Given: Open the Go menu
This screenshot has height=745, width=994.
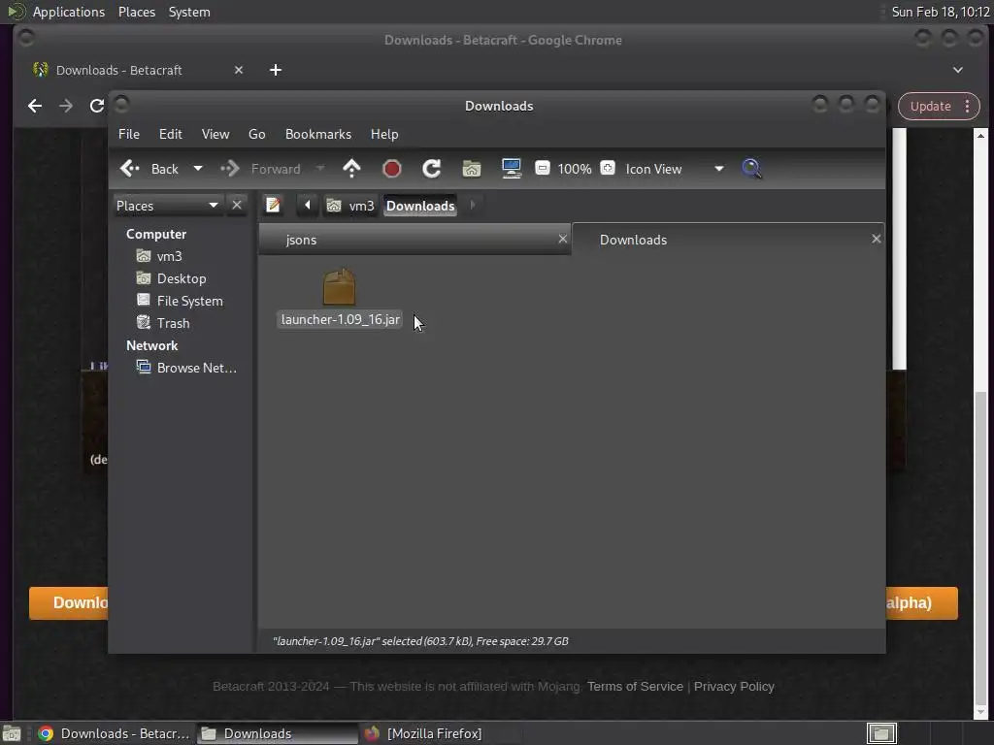Looking at the screenshot, I should [256, 134].
